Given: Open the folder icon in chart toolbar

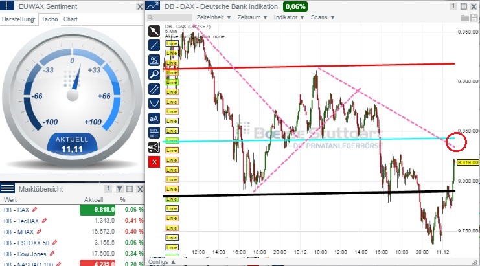Looking at the screenshot, I should point(465,18).
